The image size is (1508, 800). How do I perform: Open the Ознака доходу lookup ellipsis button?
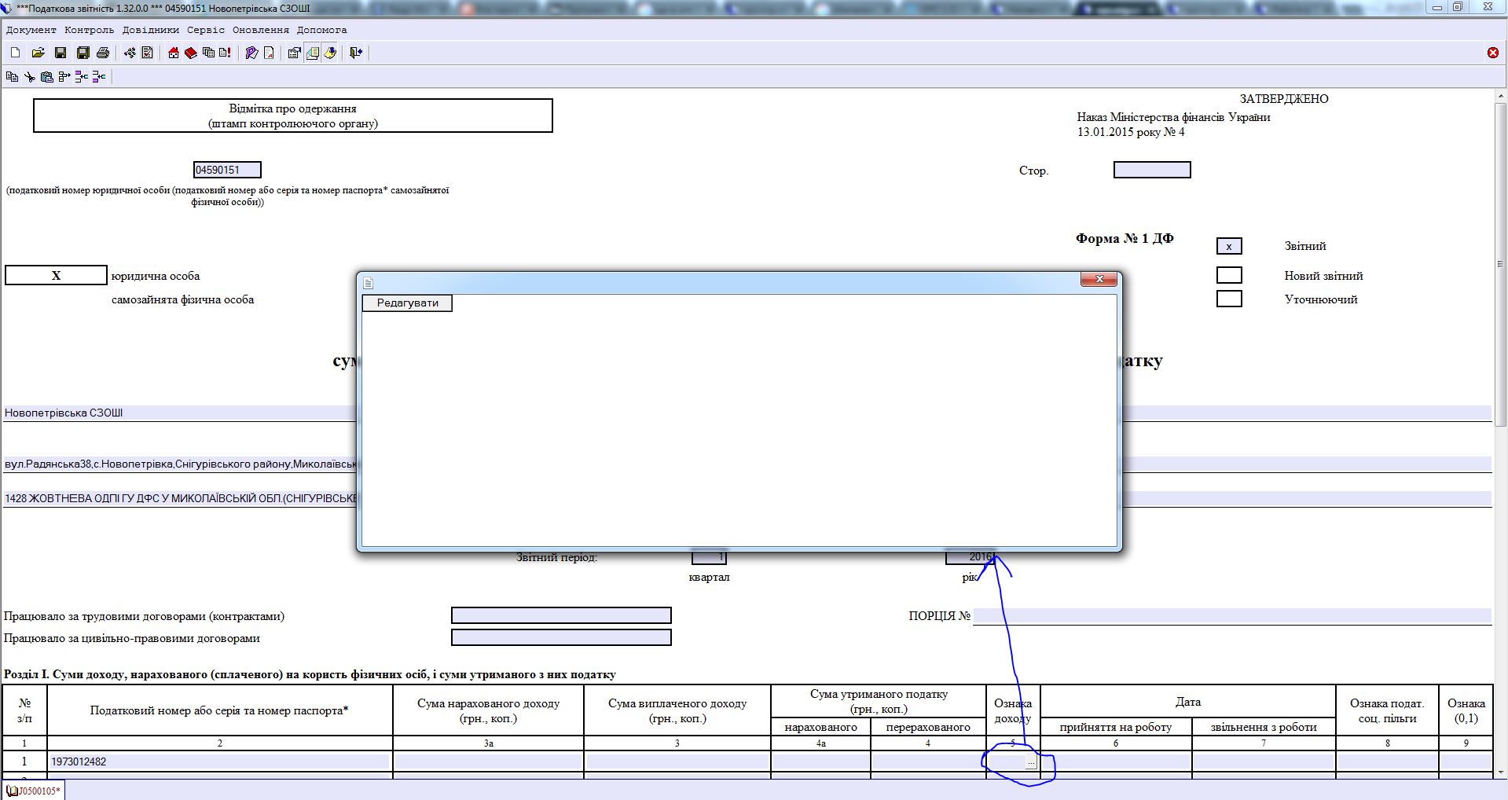pyautogui.click(x=1031, y=762)
